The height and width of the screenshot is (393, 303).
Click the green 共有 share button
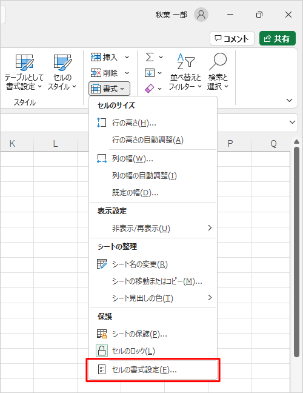pyautogui.click(x=278, y=38)
